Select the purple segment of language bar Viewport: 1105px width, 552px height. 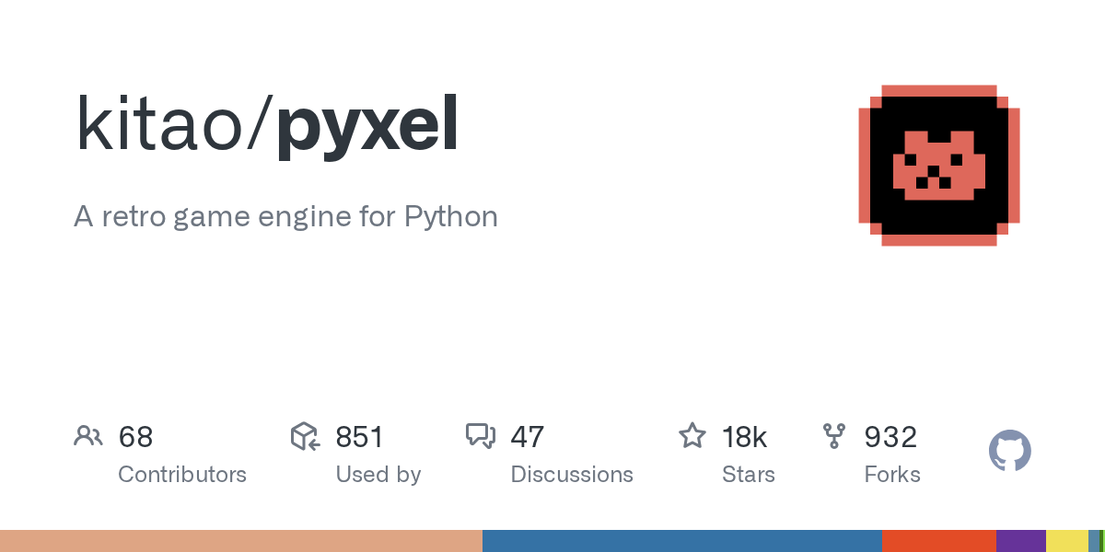click(x=1021, y=541)
